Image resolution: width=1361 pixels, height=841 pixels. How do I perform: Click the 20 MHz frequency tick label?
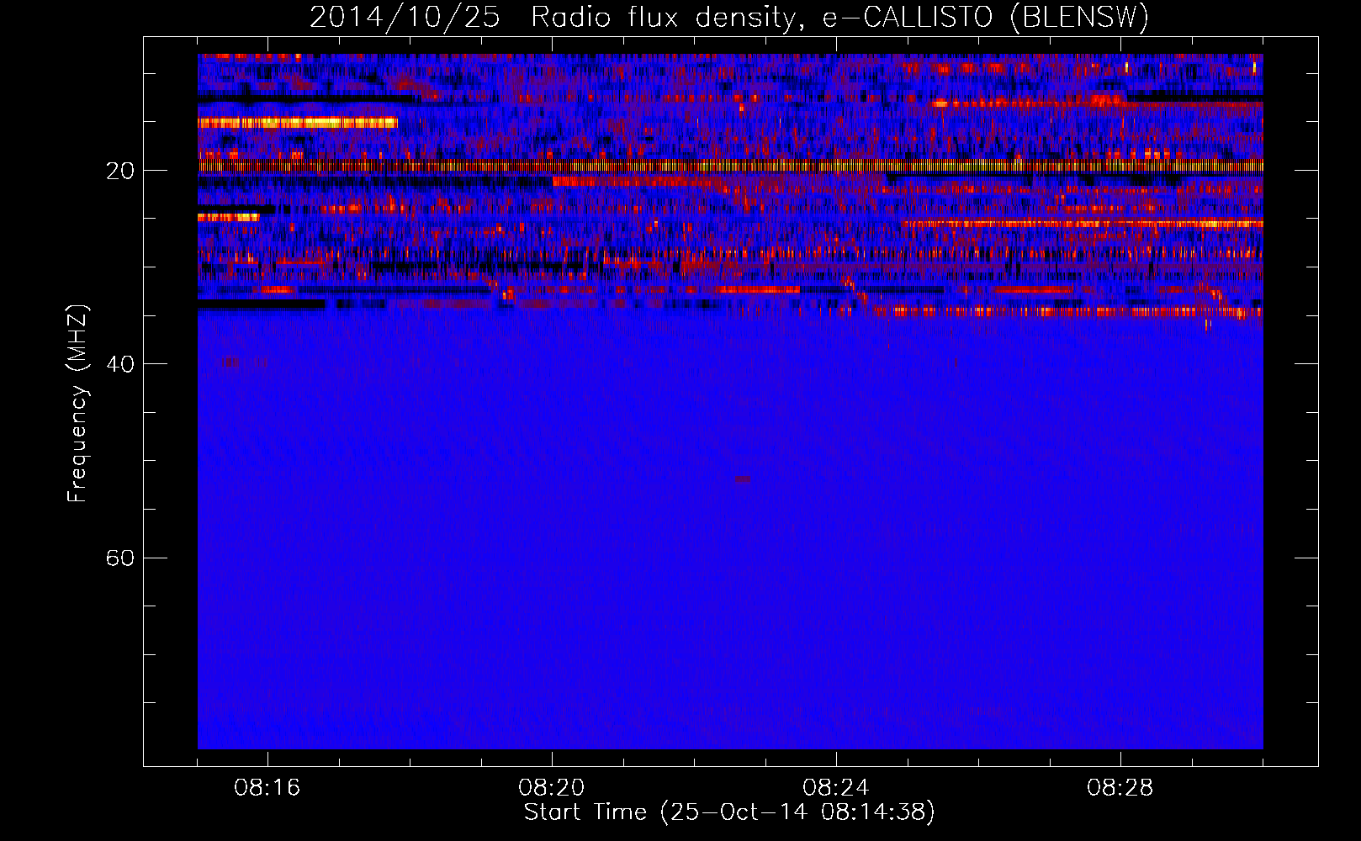pos(119,171)
